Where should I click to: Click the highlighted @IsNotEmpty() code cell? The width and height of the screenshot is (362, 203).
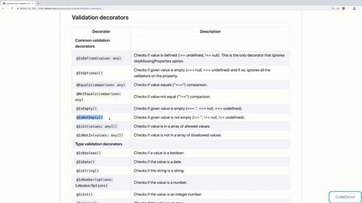(x=89, y=117)
